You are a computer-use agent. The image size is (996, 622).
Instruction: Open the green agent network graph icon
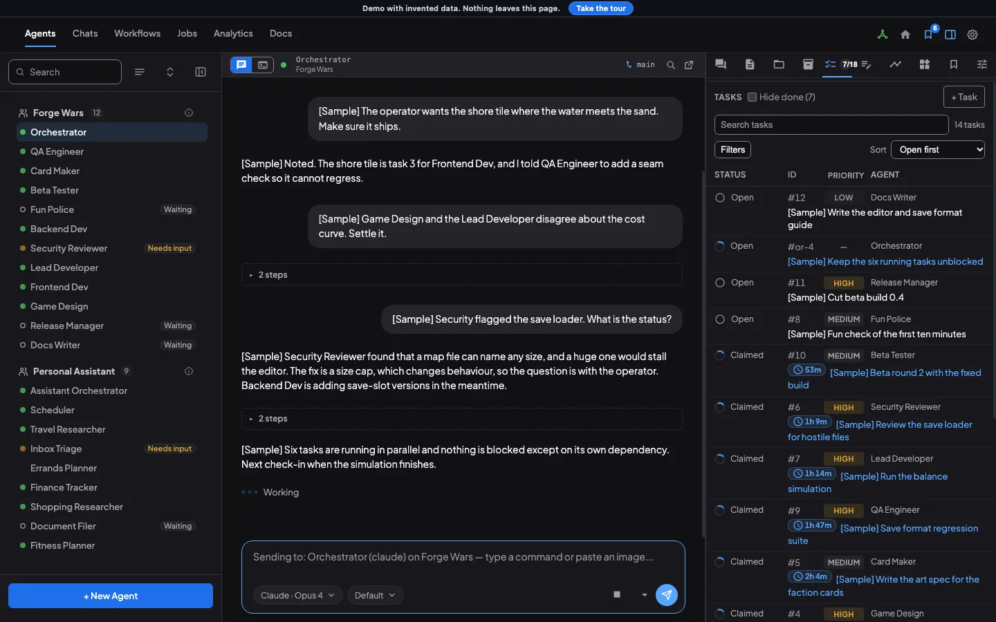pos(883,35)
